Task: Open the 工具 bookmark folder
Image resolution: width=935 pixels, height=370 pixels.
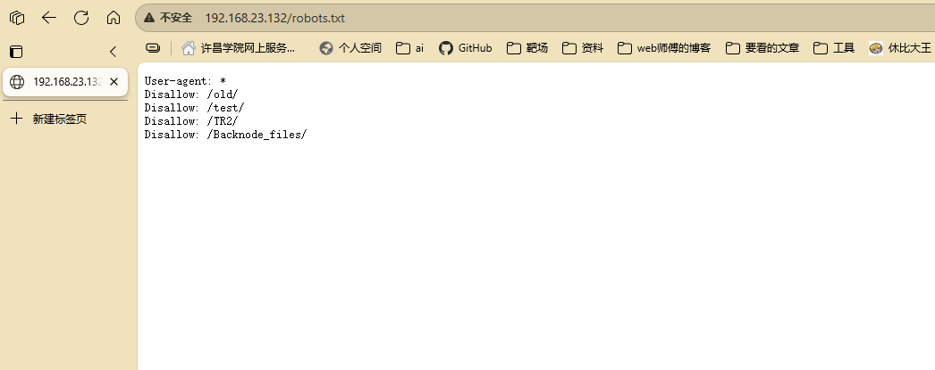Action: tap(834, 48)
